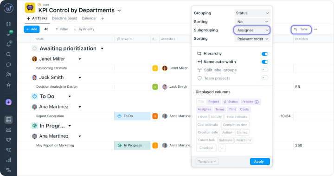Collapse the Awaiting prioritization group

point(102,49)
